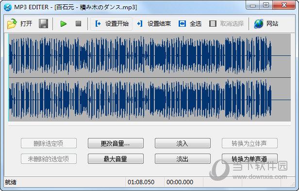Click the MP3 EDITER app icon in title bar
The width and height of the screenshot is (299, 191).
pyautogui.click(x=8, y=7)
